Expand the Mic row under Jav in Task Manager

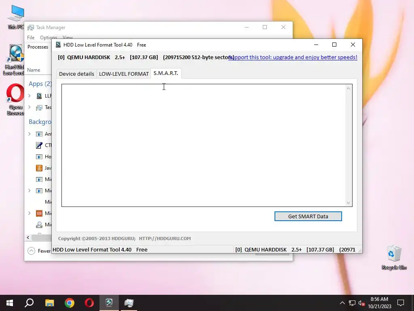(29, 190)
